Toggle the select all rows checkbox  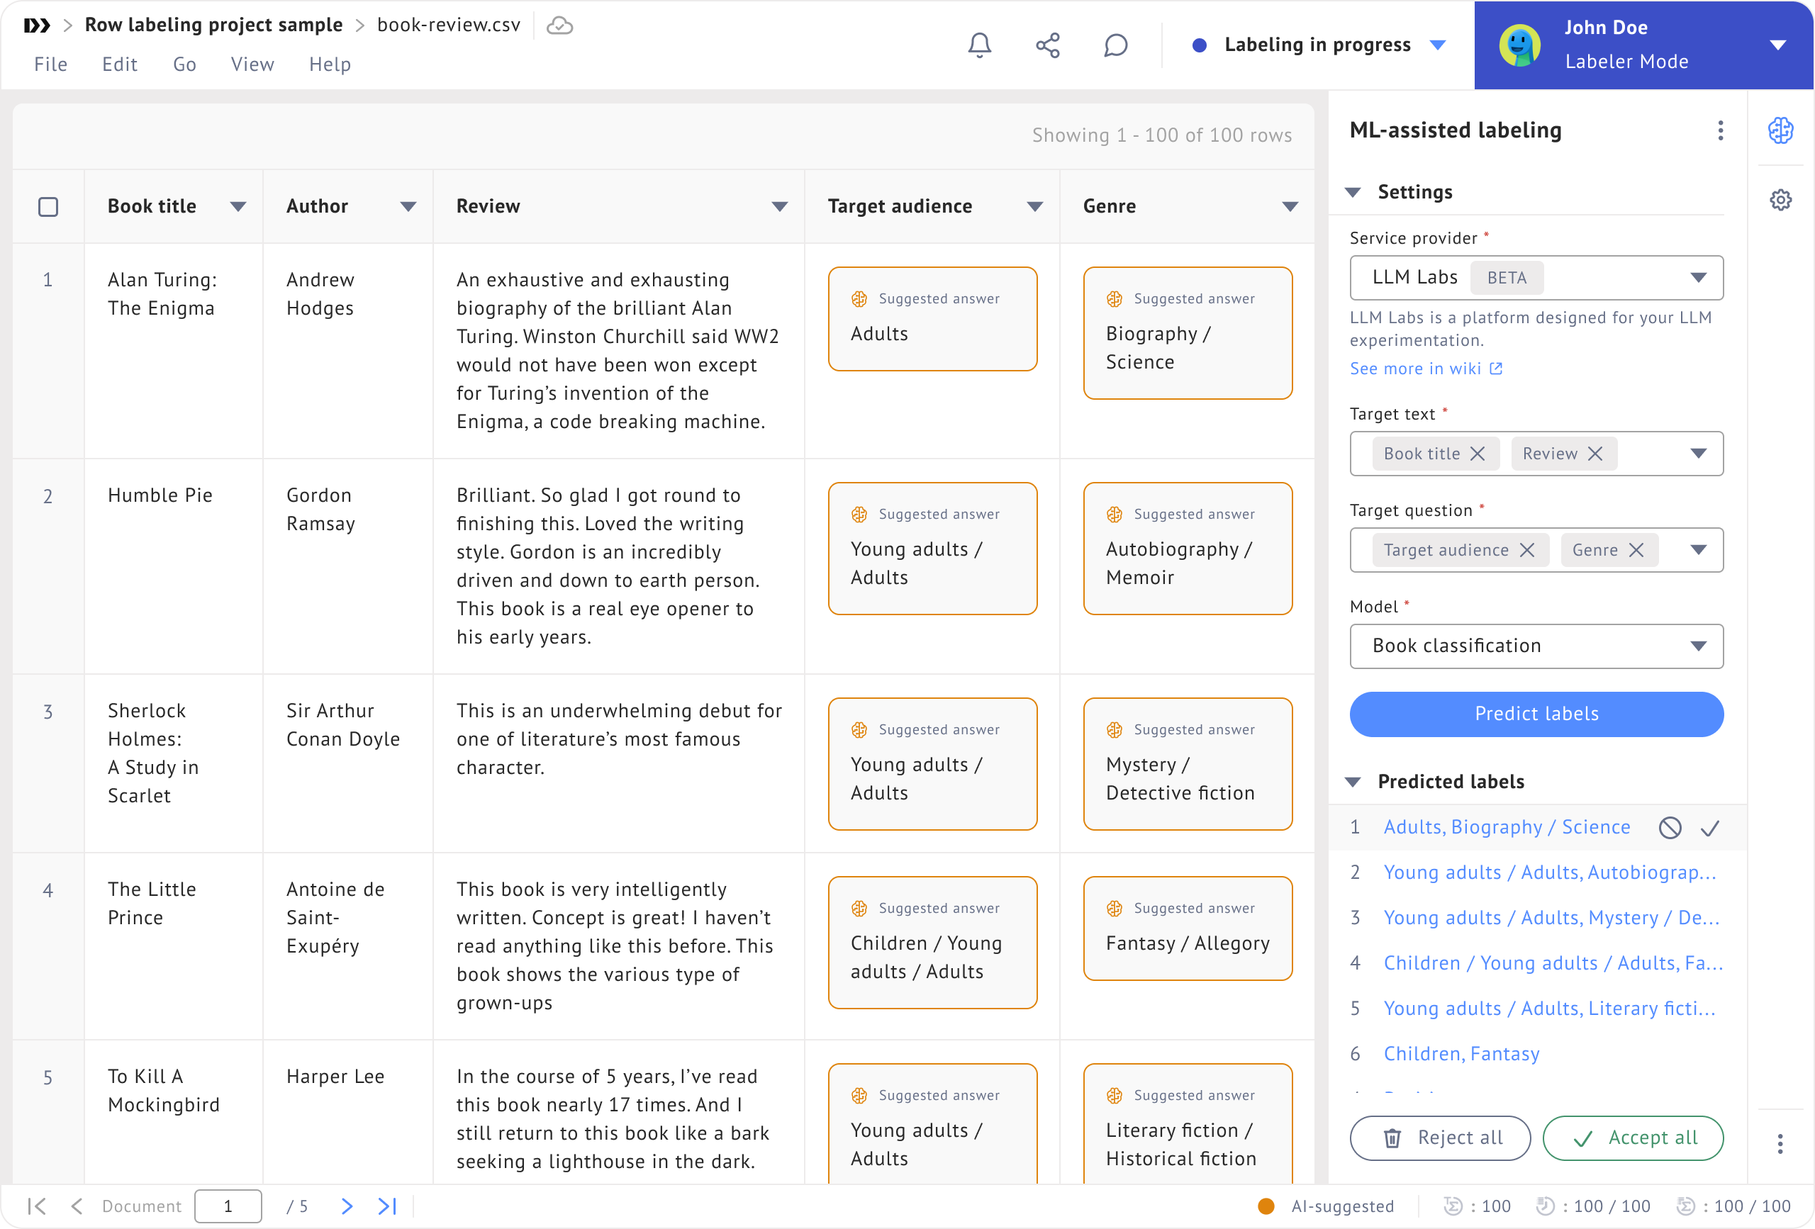point(48,206)
